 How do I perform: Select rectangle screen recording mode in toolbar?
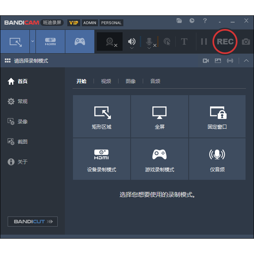tap(15, 42)
